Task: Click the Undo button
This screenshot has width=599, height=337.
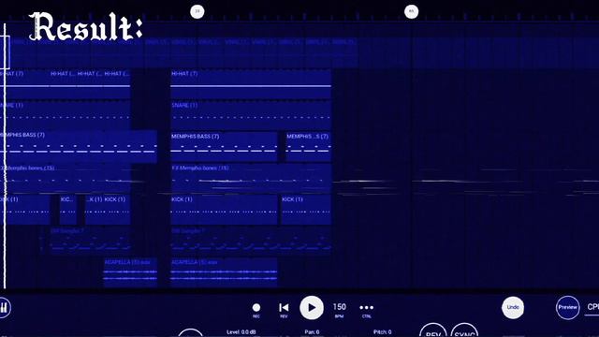Action: [x=513, y=308]
